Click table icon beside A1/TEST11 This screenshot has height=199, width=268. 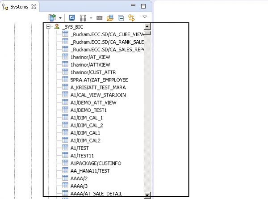point(65,155)
